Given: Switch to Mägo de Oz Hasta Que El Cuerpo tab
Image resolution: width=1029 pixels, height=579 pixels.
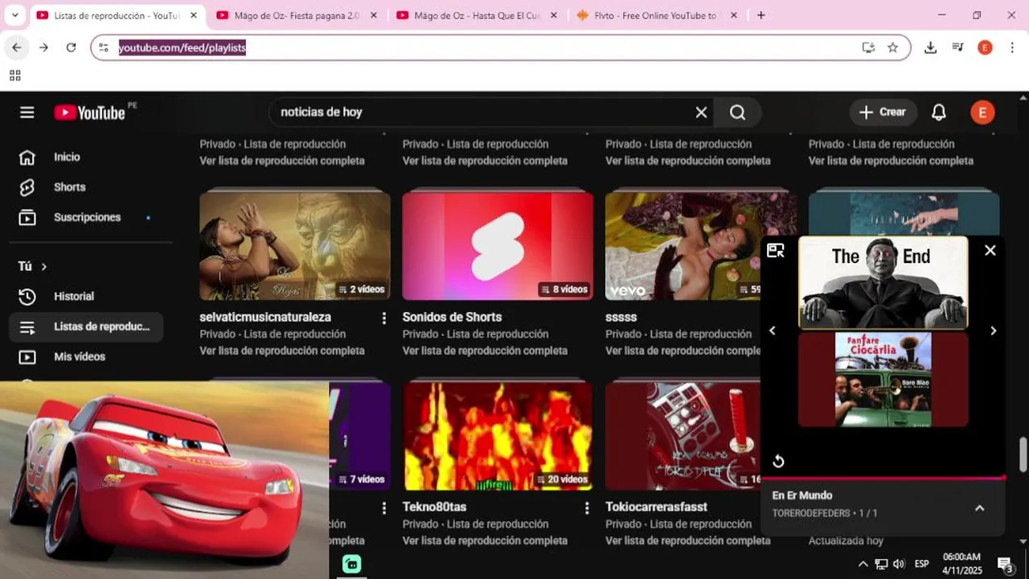Looking at the screenshot, I should [x=477, y=15].
